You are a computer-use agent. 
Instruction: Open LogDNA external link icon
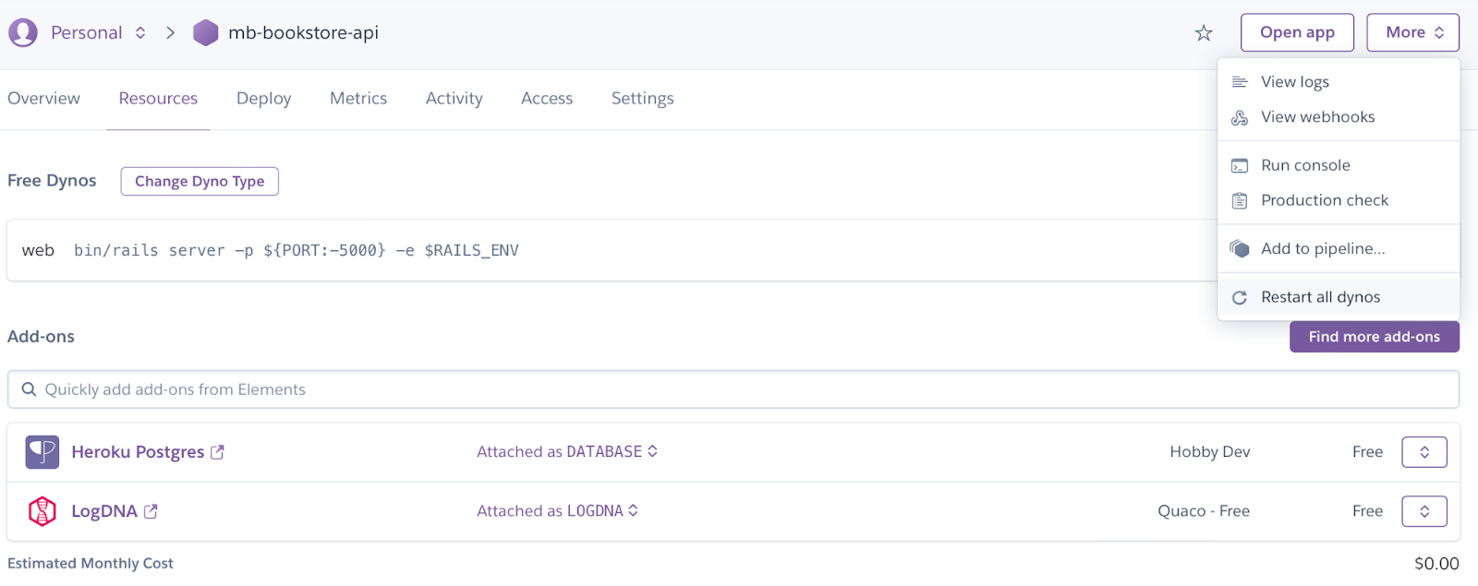point(151,511)
